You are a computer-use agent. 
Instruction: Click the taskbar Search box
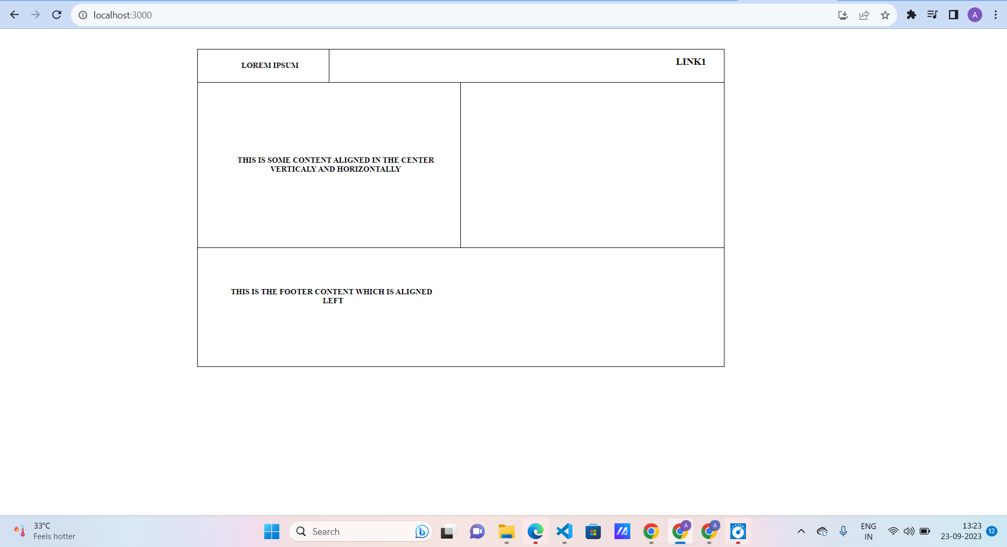(x=360, y=532)
